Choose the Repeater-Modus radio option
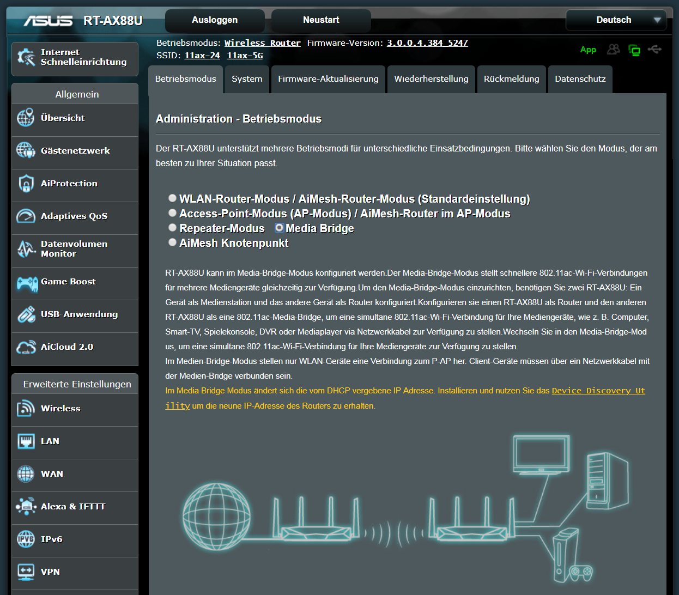This screenshot has width=679, height=595. click(x=172, y=228)
